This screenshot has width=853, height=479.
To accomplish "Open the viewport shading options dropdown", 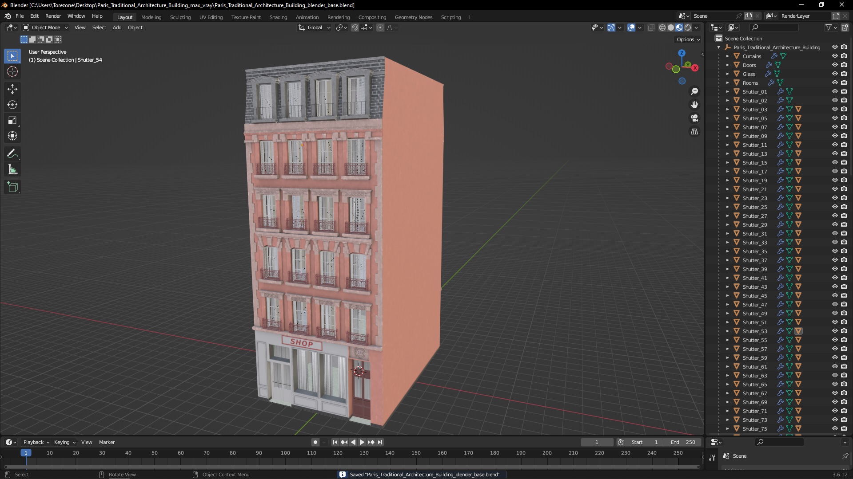I will tap(697, 27).
